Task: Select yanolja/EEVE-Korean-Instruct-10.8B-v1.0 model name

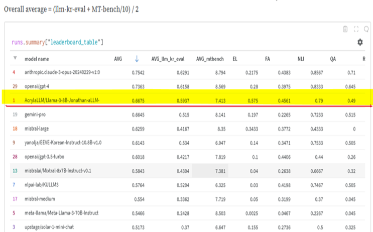Action: [x=63, y=143]
